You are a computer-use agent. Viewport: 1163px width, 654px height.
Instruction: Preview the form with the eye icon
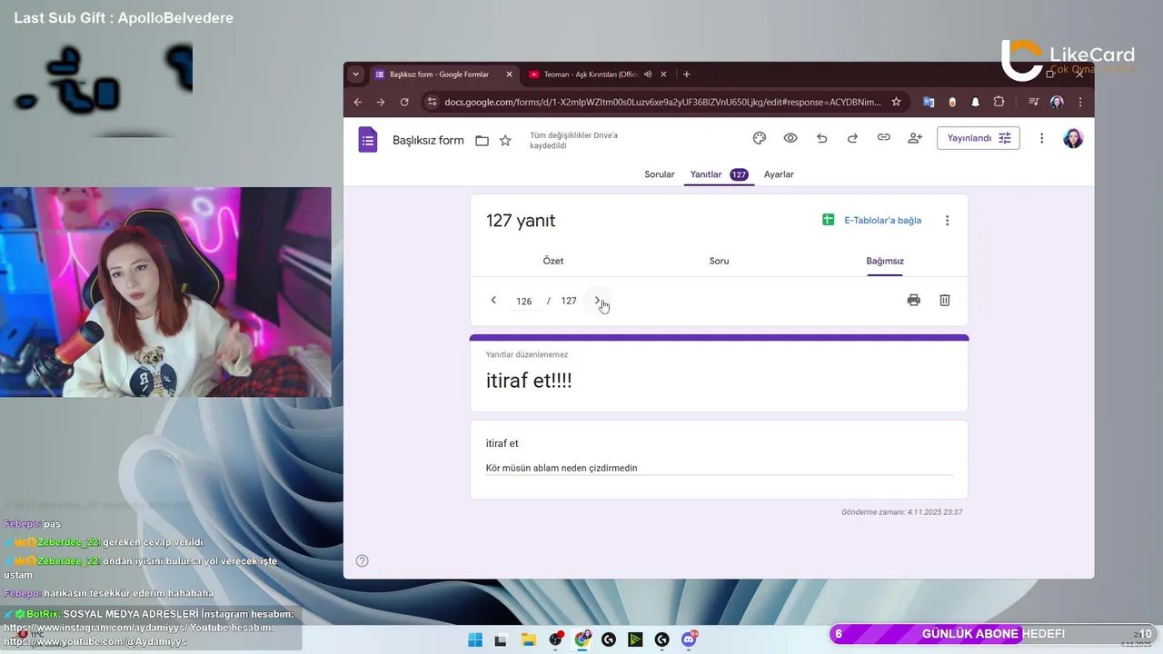790,138
